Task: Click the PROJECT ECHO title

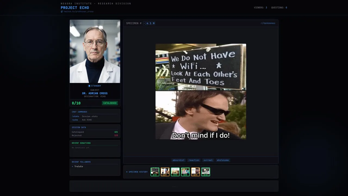Action: (75, 8)
